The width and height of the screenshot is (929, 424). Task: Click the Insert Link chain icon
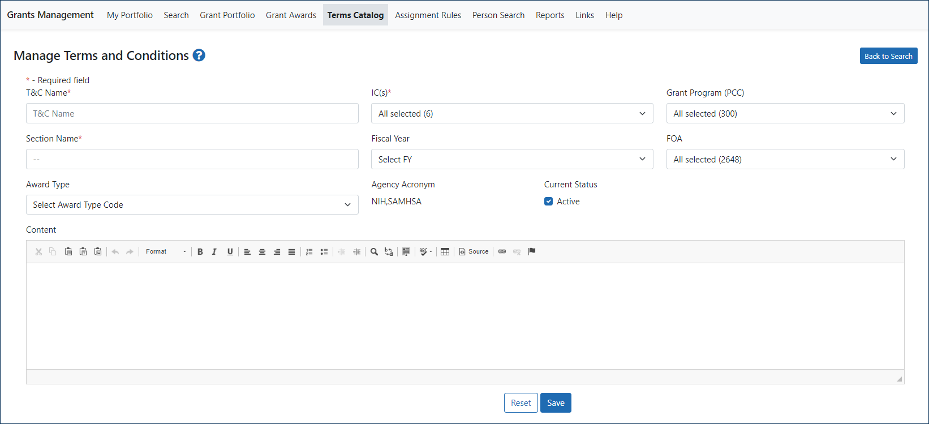502,252
